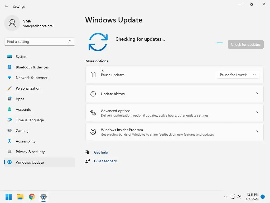Expand Update history chevron
Screen dimensions: 270x203
(x=257, y=94)
